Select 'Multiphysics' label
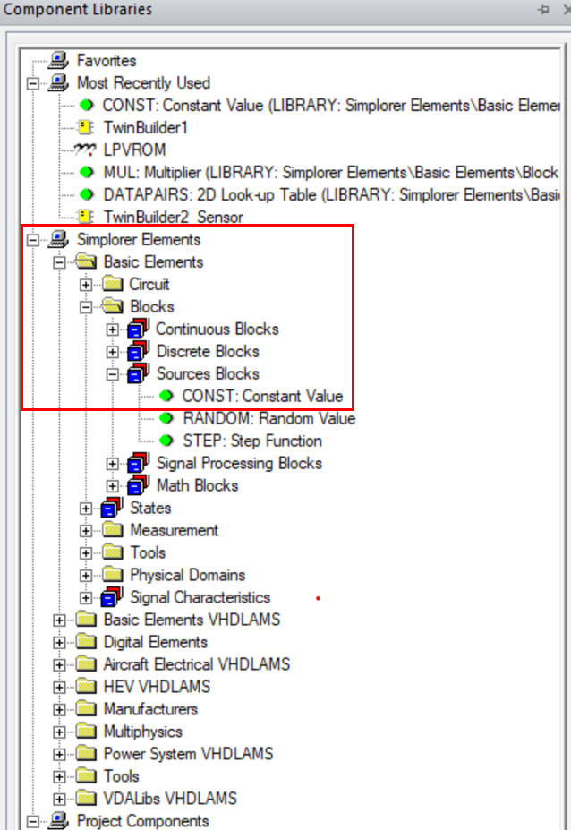 [143, 732]
